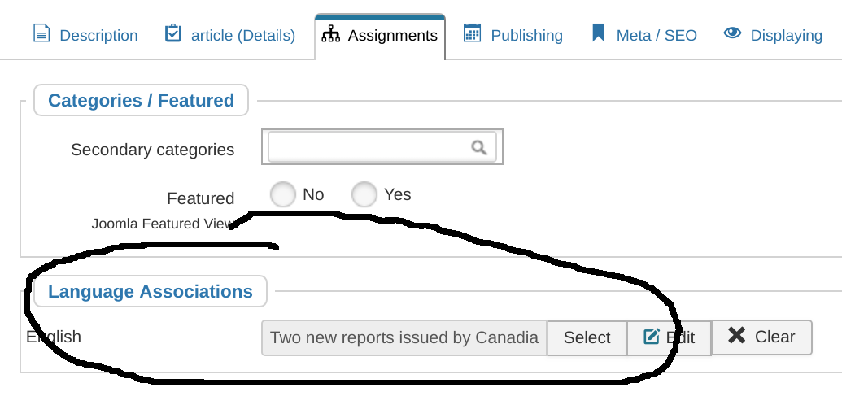Click the pencil icon on the Edit button
842x396 pixels.
[x=652, y=337]
